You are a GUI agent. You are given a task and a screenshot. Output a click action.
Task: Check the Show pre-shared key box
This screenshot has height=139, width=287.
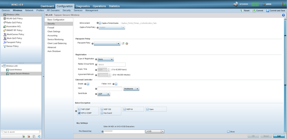tap(228, 132)
